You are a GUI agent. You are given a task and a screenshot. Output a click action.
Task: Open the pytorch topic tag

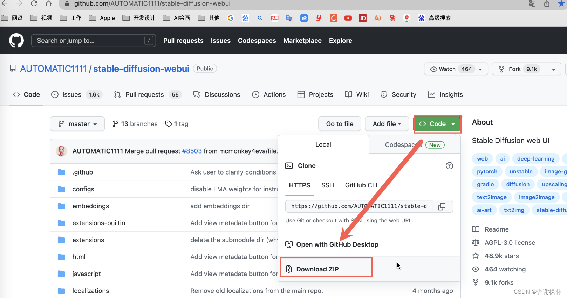487,172
